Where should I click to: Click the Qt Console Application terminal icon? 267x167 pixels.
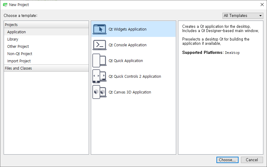click(100, 45)
